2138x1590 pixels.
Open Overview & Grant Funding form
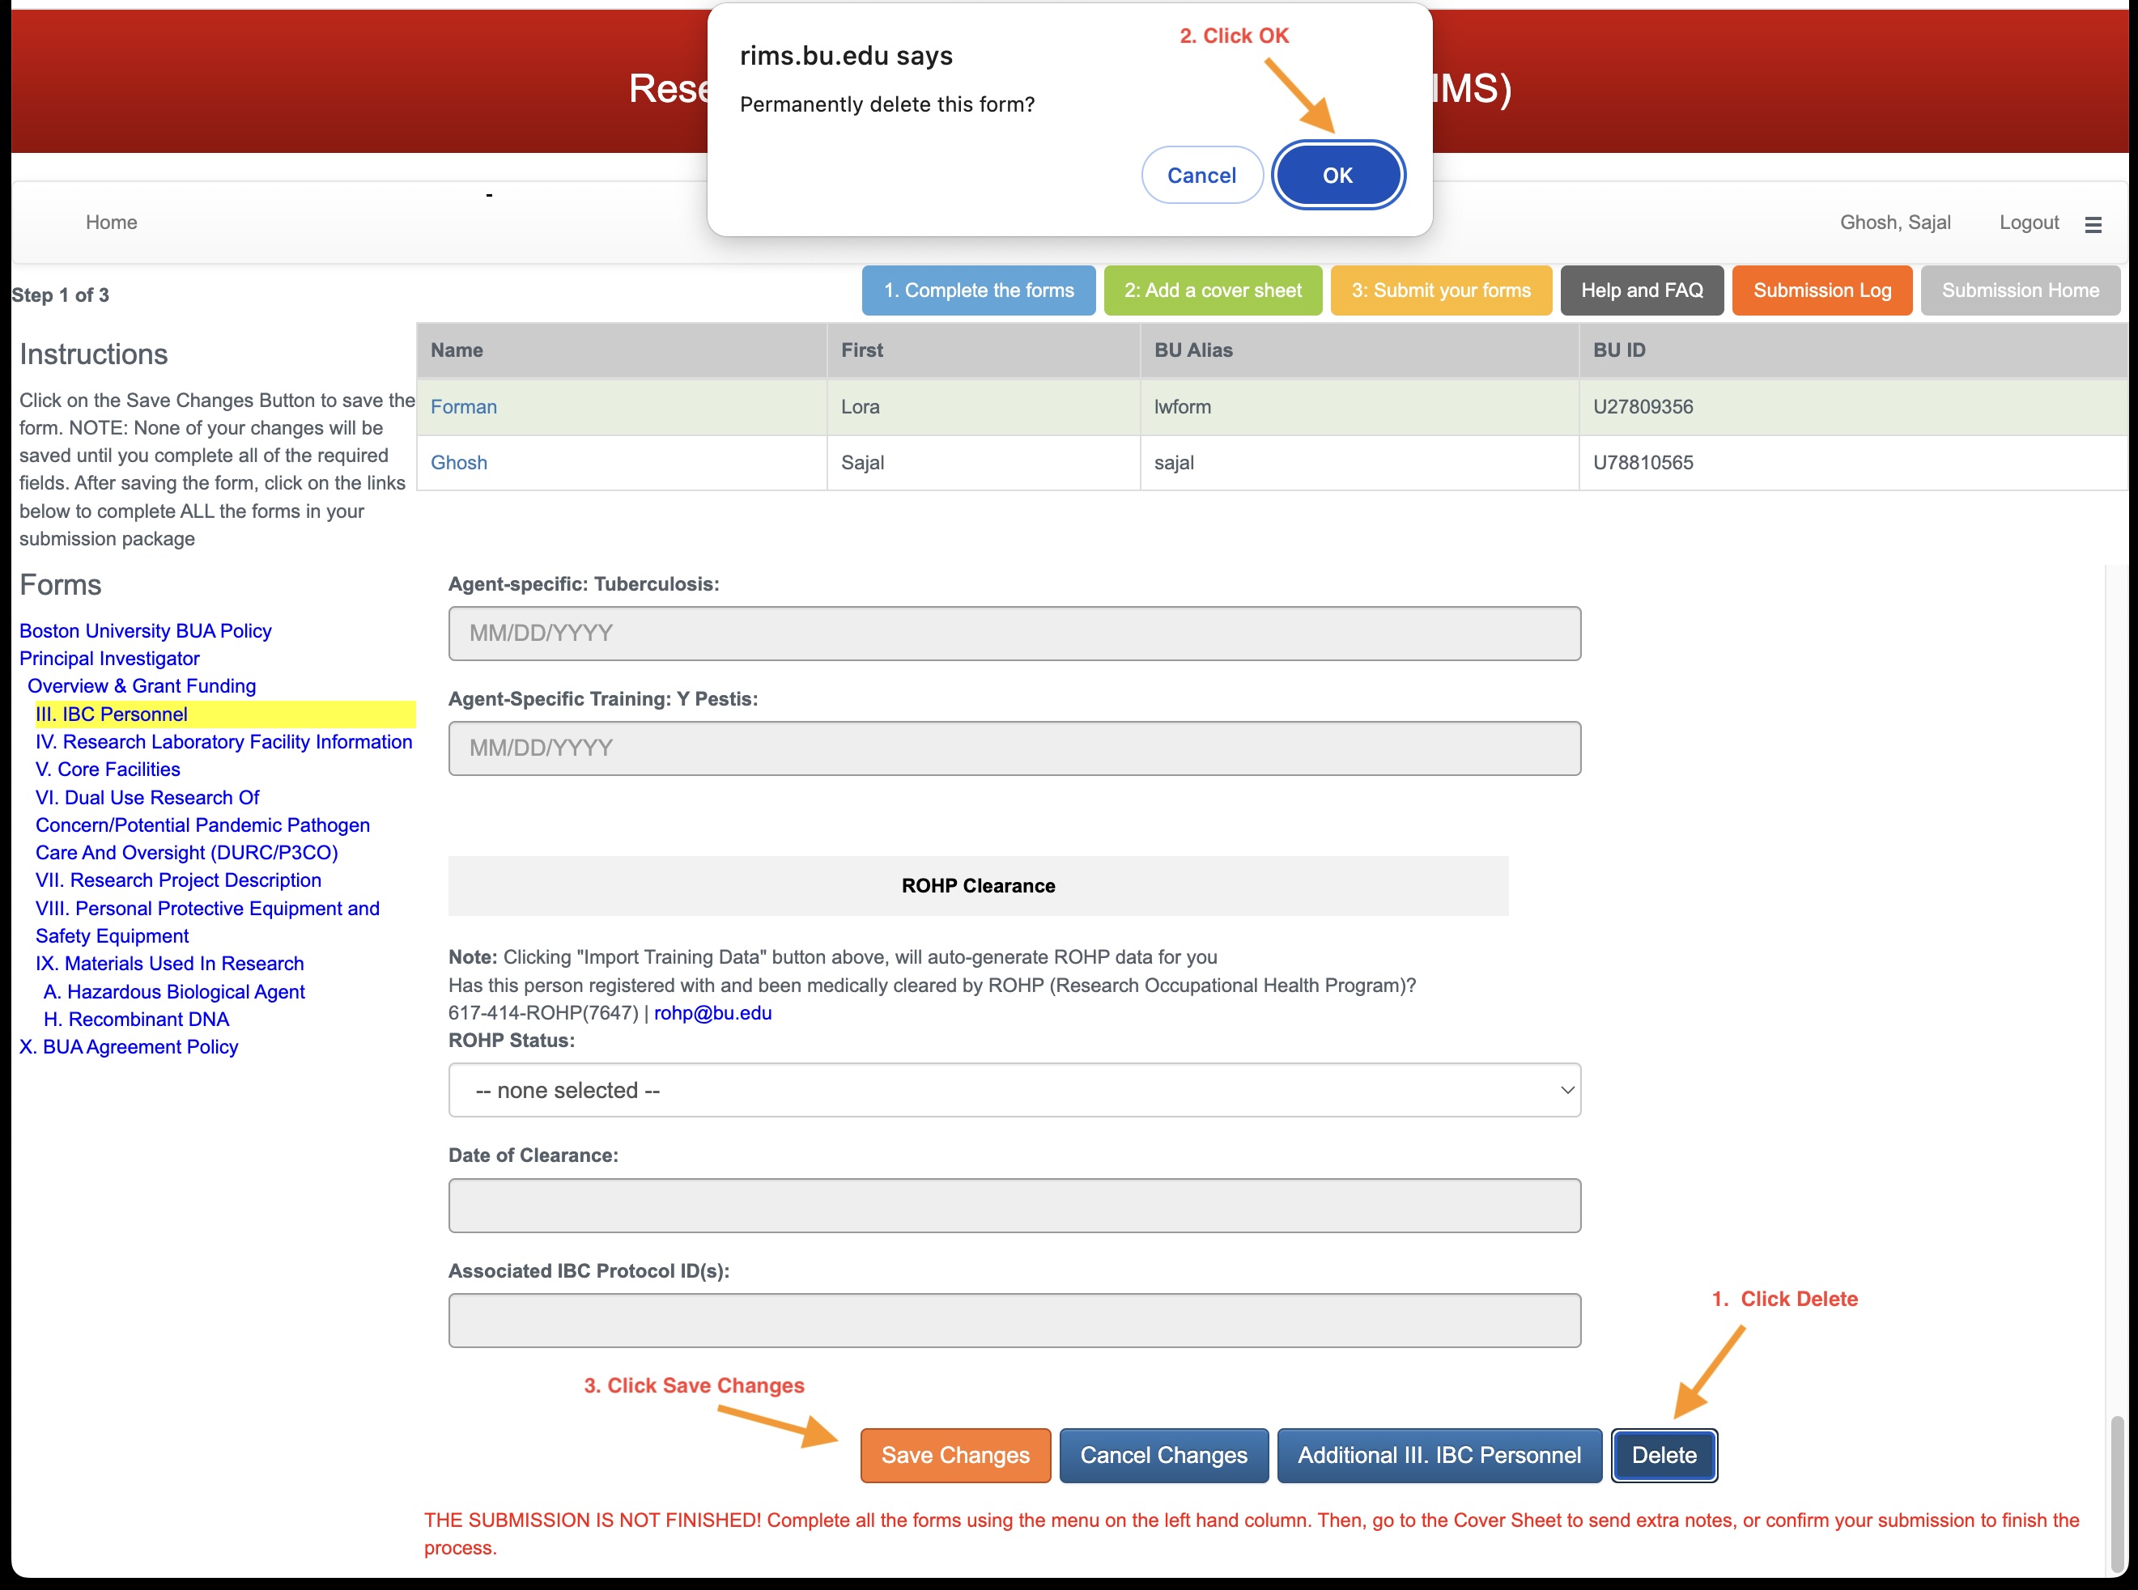142,686
